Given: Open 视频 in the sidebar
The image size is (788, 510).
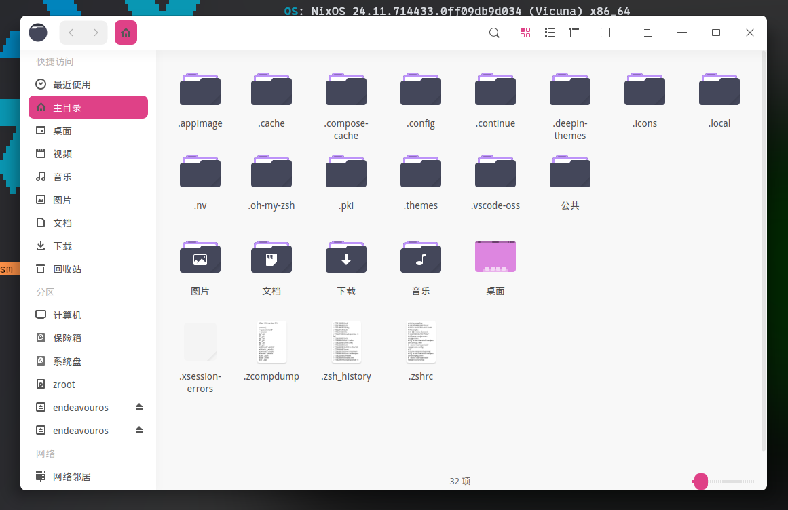Looking at the screenshot, I should 88,153.
